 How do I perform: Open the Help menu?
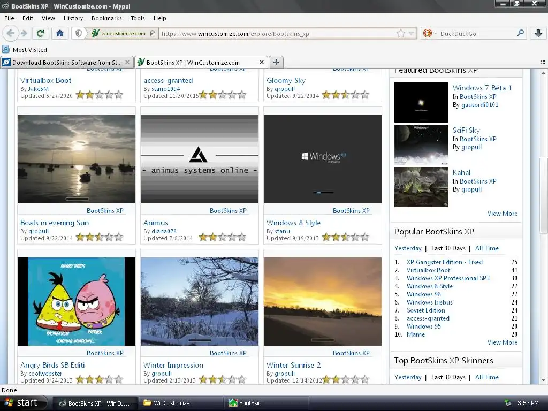[x=159, y=18]
